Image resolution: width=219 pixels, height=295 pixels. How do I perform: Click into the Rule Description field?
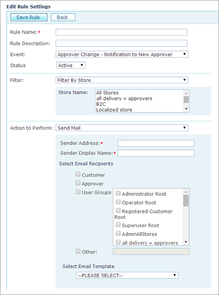[121, 43]
